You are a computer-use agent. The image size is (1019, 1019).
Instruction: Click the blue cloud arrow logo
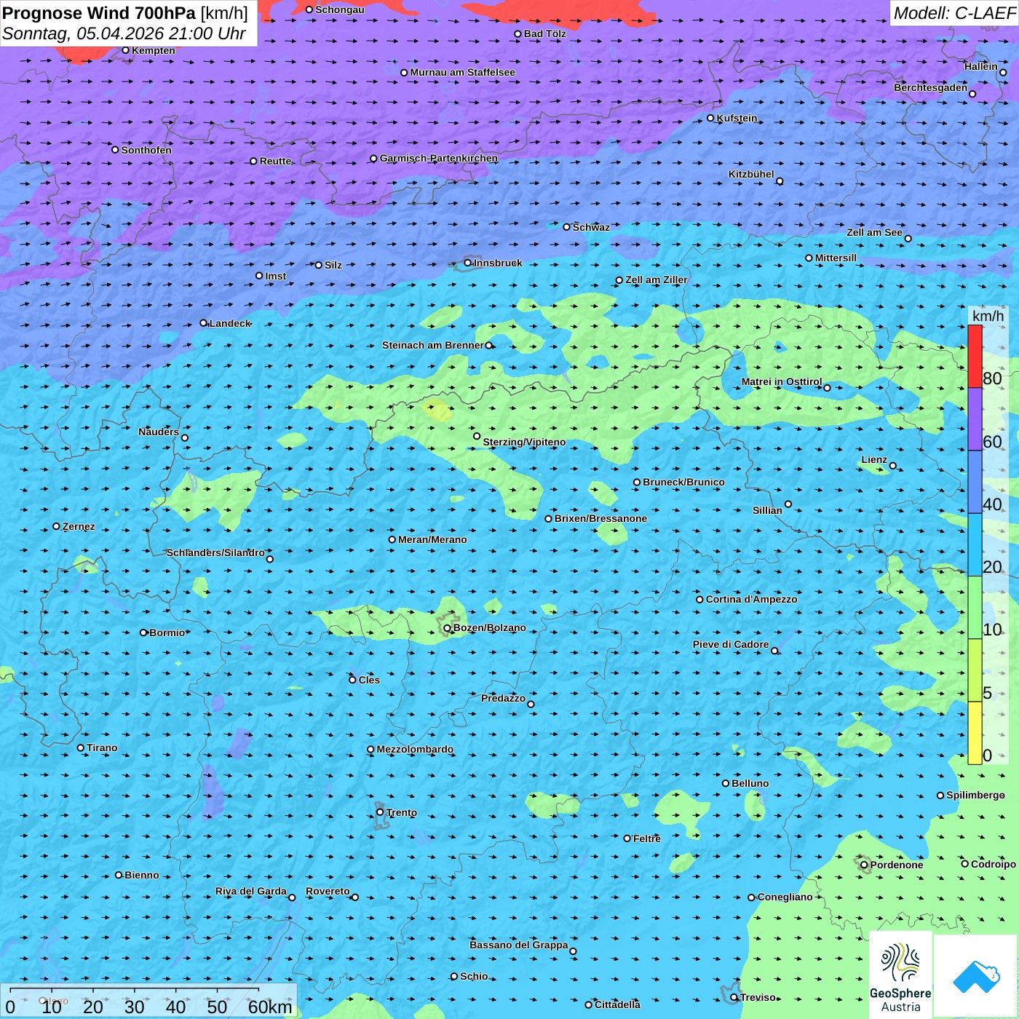point(975,975)
